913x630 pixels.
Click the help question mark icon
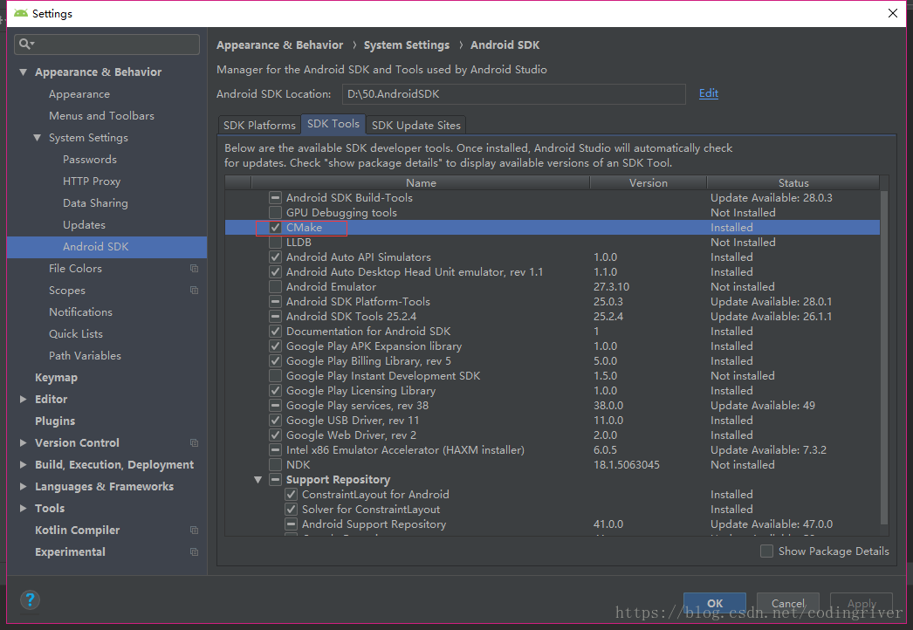(30, 599)
